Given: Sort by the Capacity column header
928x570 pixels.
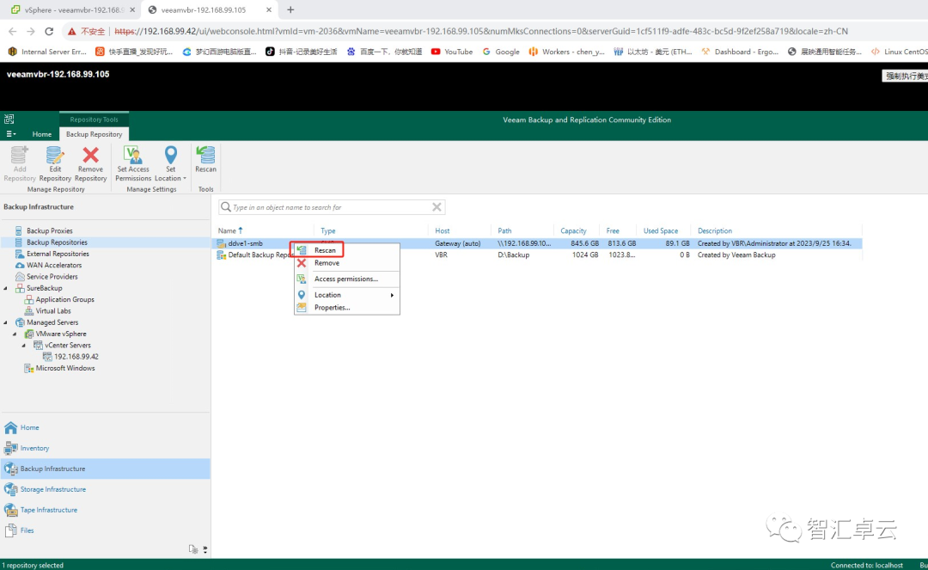Looking at the screenshot, I should (x=573, y=231).
